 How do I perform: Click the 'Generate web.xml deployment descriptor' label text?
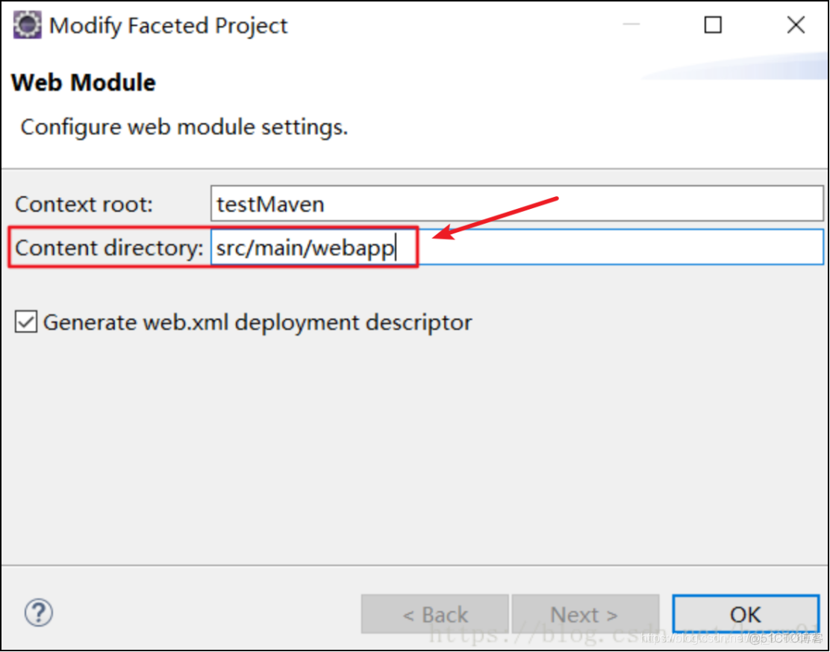(x=258, y=322)
